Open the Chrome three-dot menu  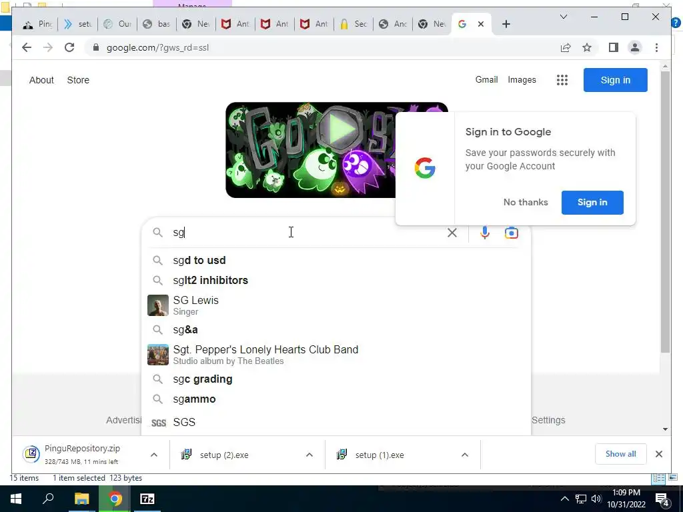pos(656,47)
